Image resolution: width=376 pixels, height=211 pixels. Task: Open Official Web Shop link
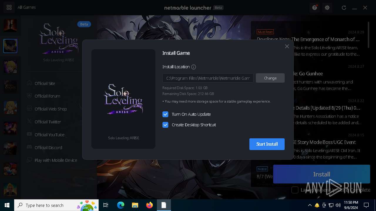[x=51, y=109]
